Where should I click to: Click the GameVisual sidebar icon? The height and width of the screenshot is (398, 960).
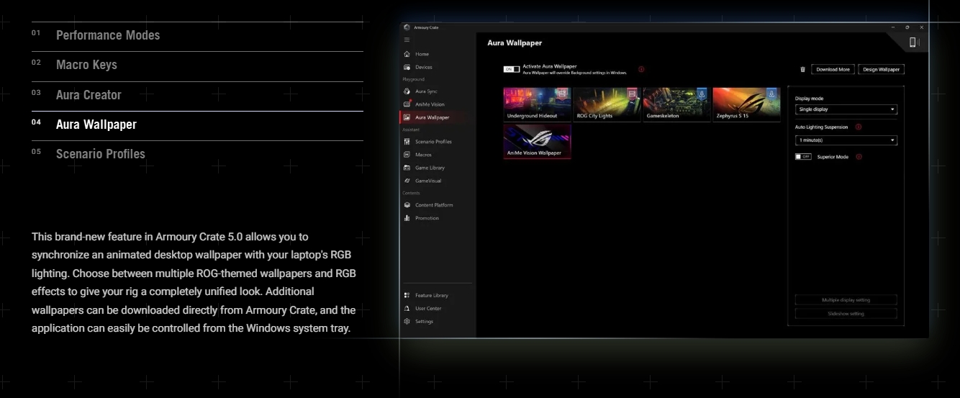(407, 181)
